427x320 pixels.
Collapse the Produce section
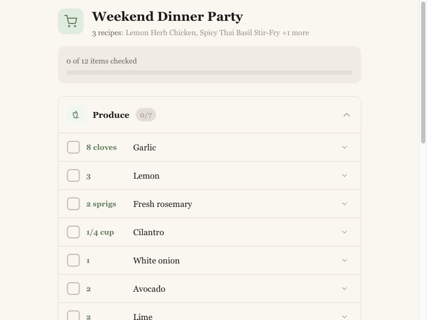pyautogui.click(x=346, y=114)
